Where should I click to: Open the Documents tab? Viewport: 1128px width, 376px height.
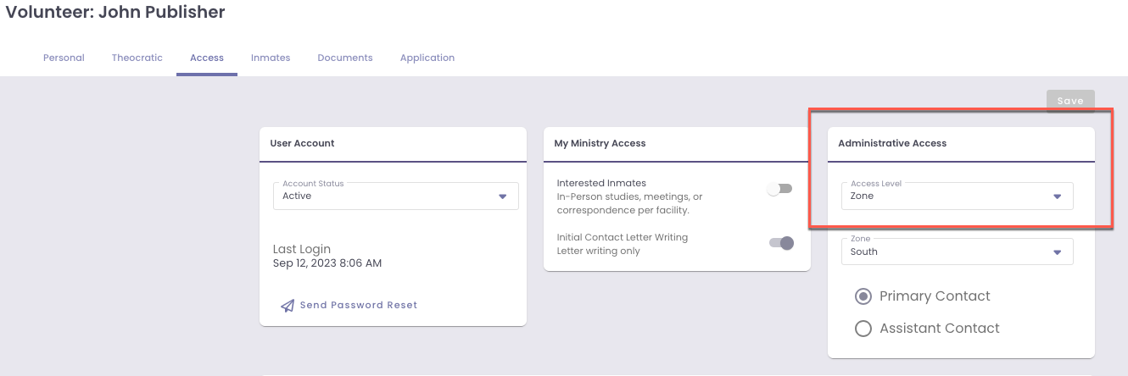345,58
